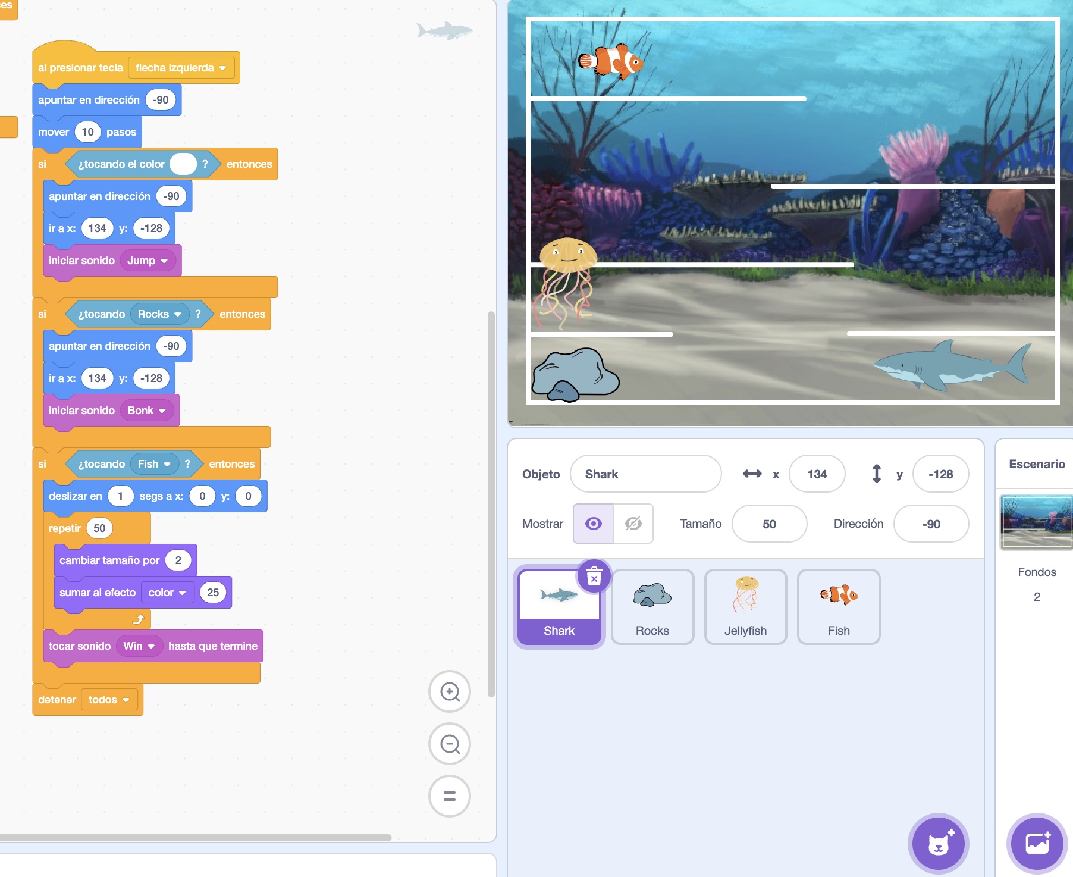Open the 'todos' dropdown in detener block
The height and width of the screenshot is (877, 1073).
[x=109, y=700]
